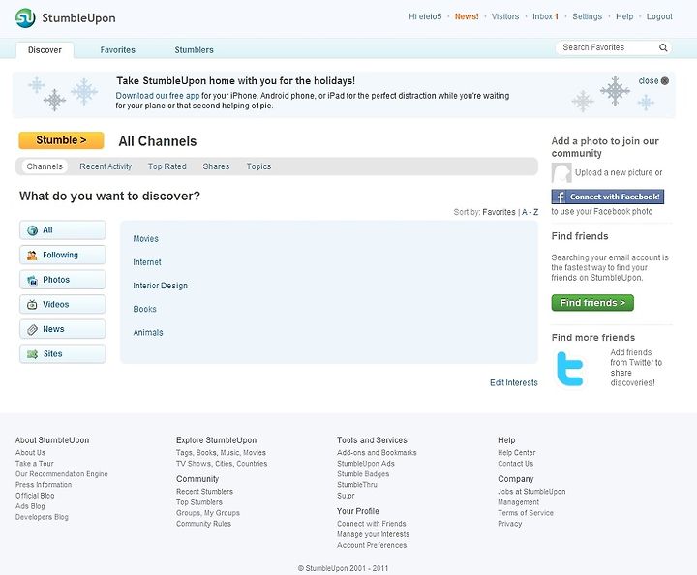Open Official Blog link

coord(35,495)
